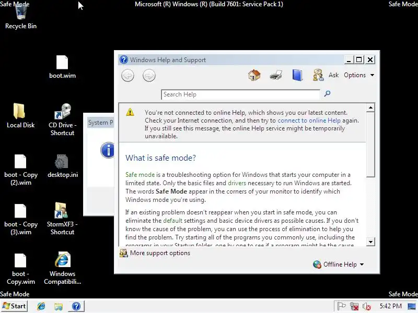Click the 5:42 PM clock

pyautogui.click(x=390, y=306)
